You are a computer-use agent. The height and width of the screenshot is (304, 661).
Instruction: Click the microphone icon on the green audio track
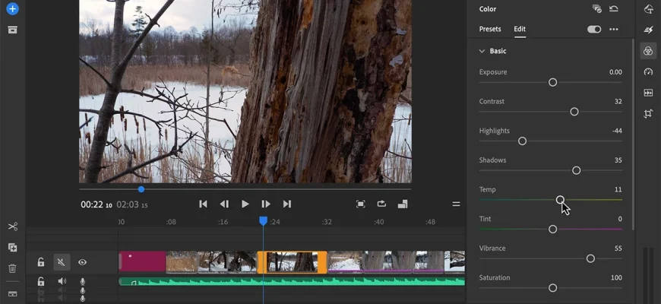[83, 281]
